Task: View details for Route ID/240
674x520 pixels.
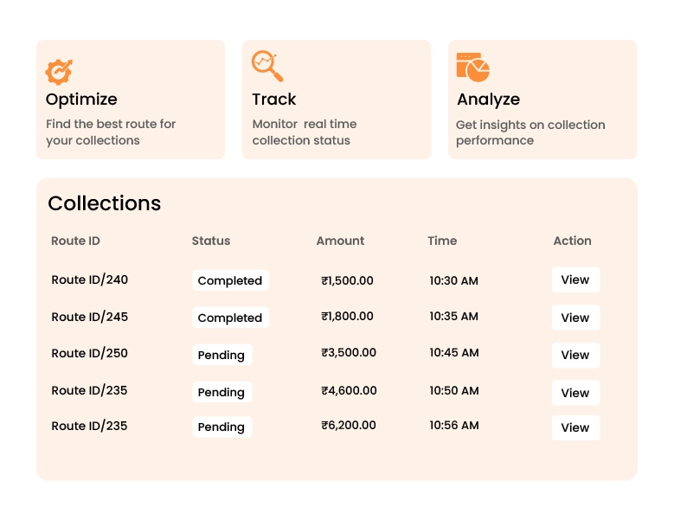Action: pyautogui.click(x=575, y=279)
